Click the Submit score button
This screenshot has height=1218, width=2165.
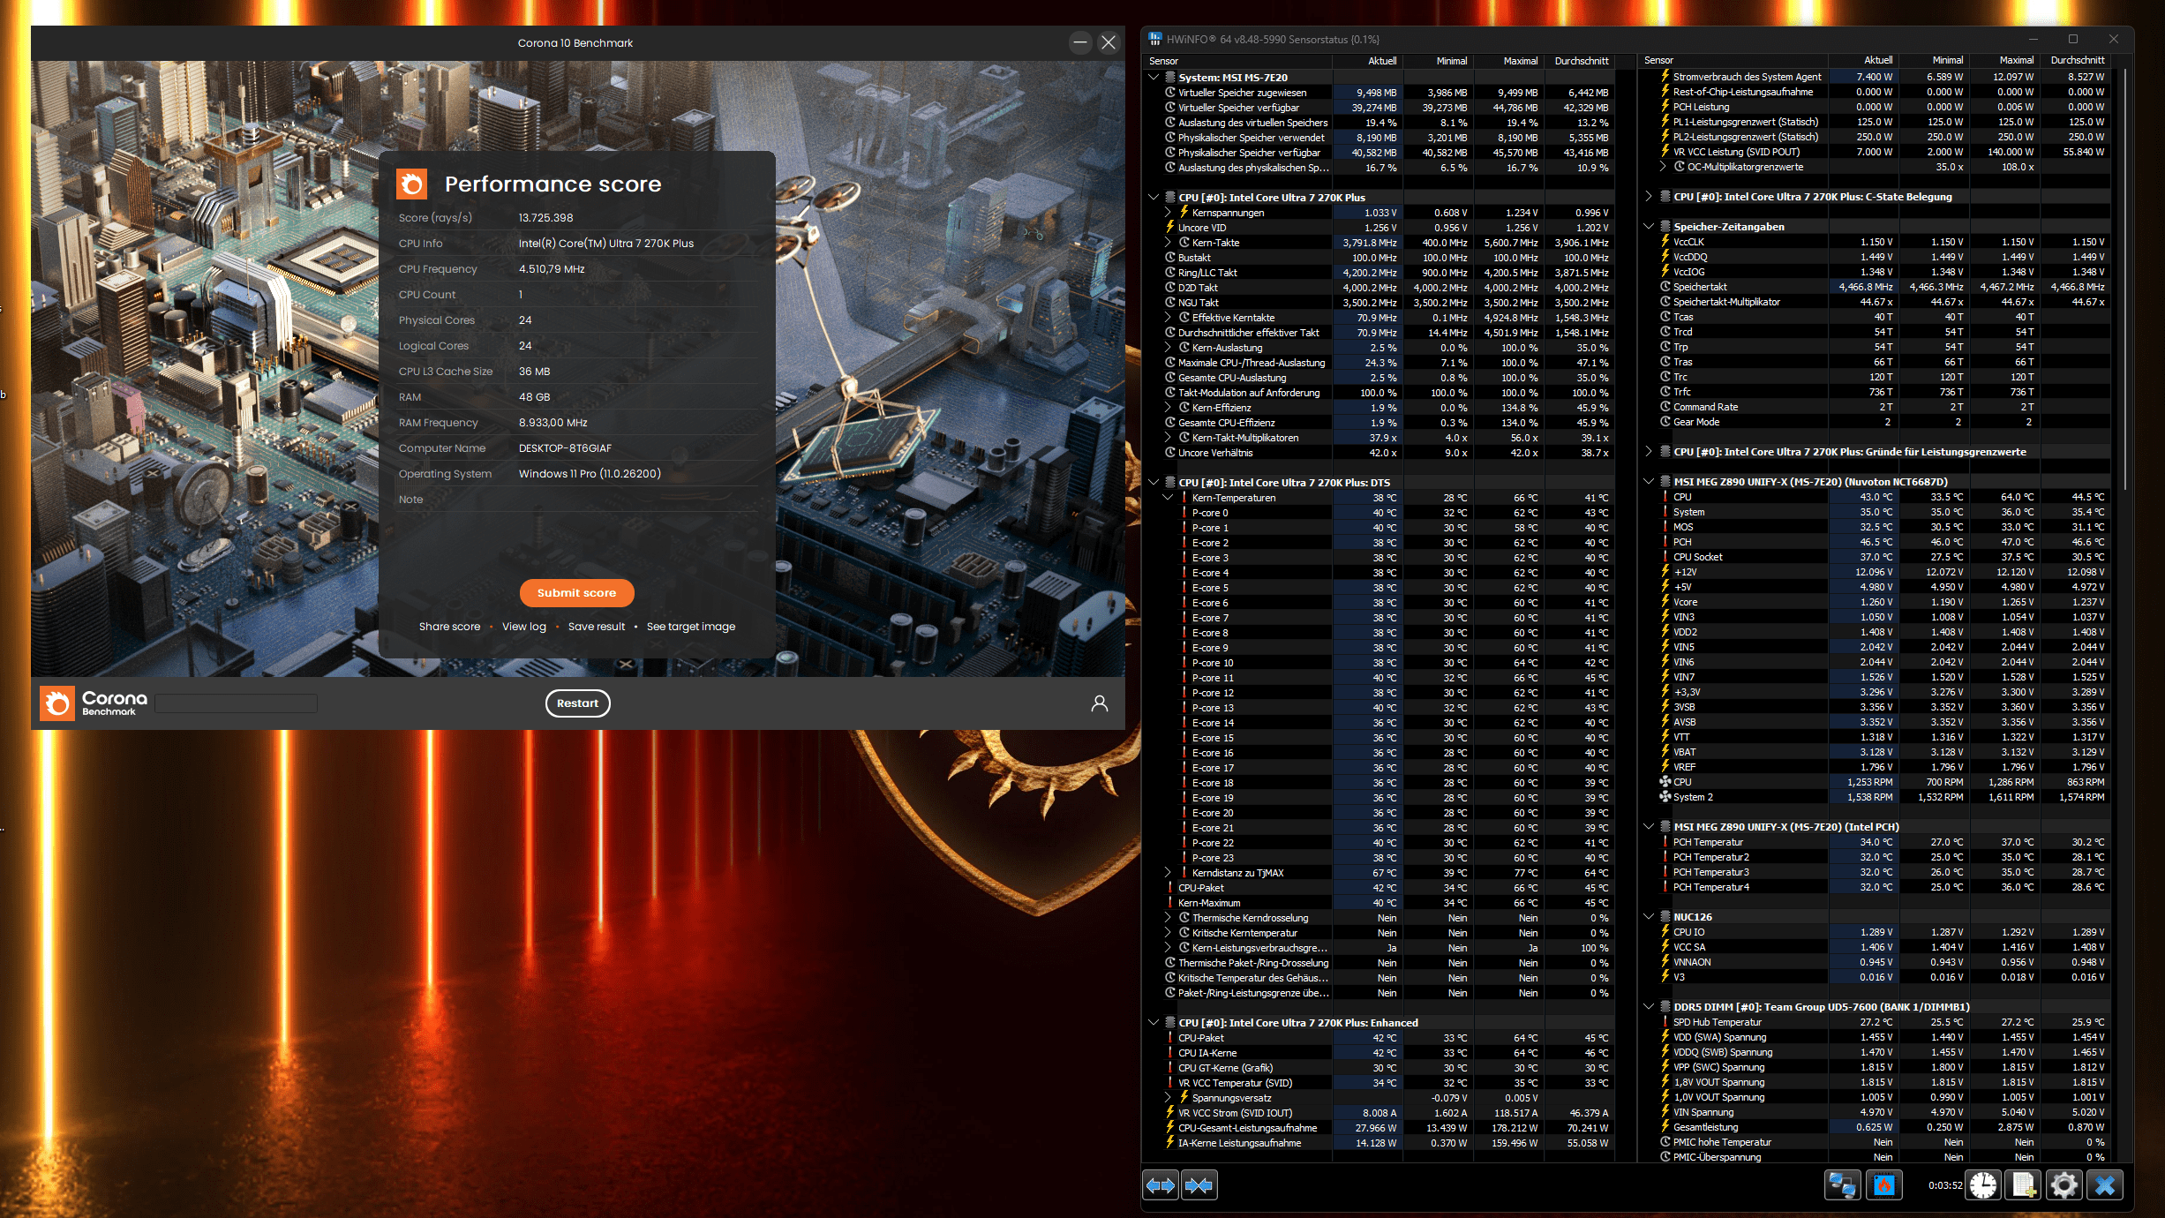577,593
